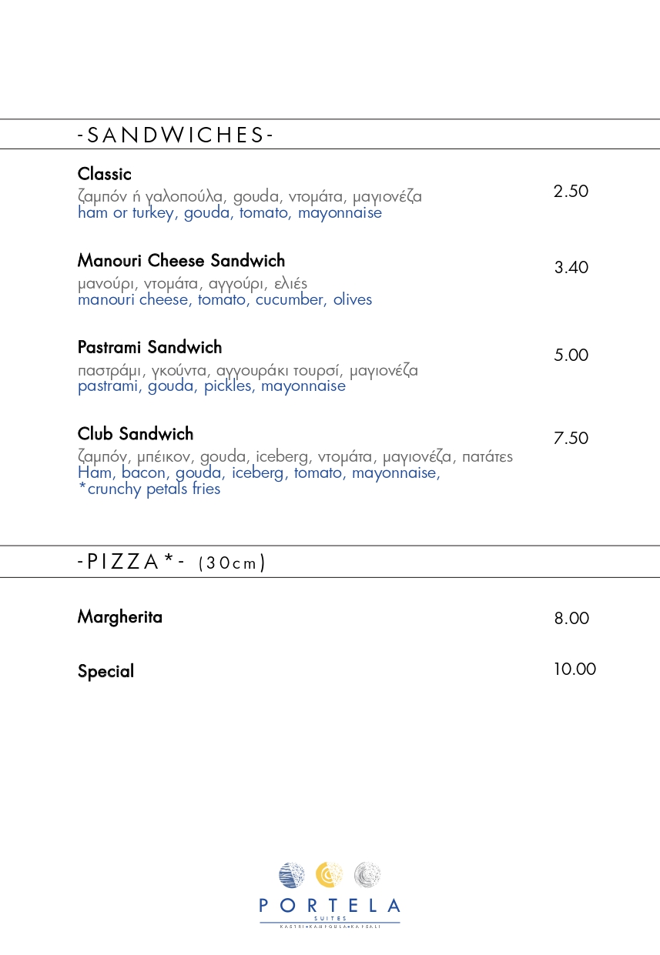Click the Club Sandwich title
Image resolution: width=660 pixels, height=955 pixels.
point(136,434)
